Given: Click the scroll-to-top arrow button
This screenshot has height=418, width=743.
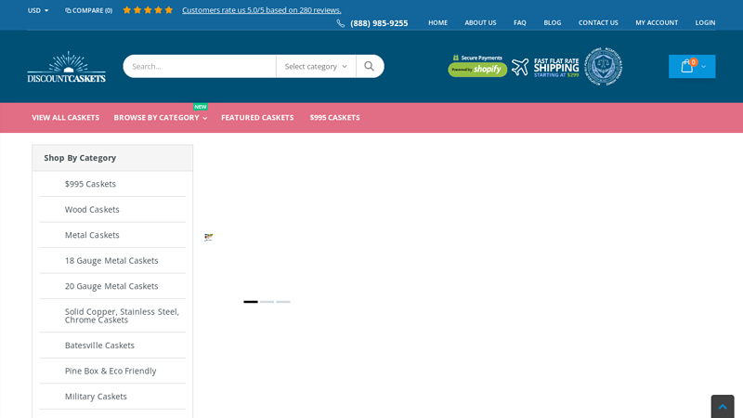Looking at the screenshot, I should tap(723, 407).
